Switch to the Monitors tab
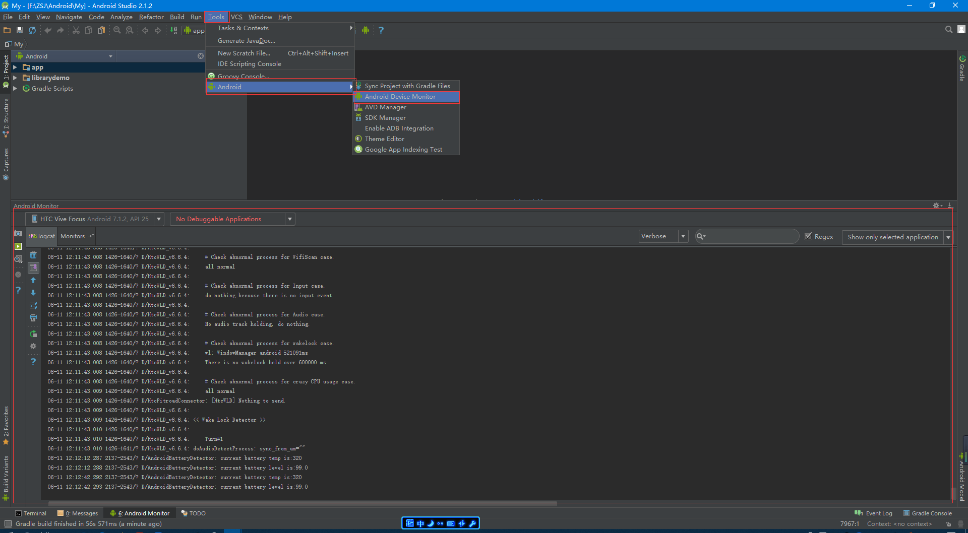The height and width of the screenshot is (533, 968). tap(77, 236)
